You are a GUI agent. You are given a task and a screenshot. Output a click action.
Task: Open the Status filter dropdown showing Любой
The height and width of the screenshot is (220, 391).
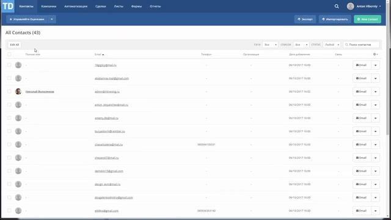(x=332, y=45)
